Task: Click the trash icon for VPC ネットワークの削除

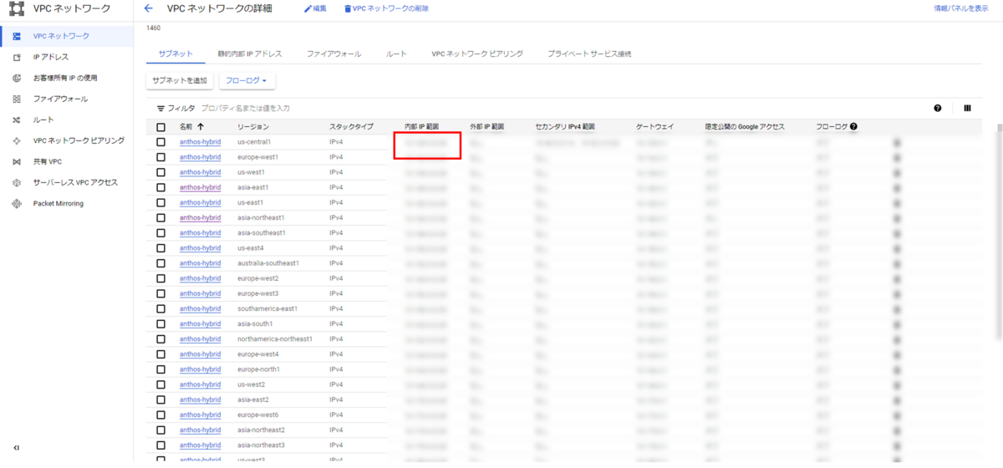Action: click(x=348, y=8)
